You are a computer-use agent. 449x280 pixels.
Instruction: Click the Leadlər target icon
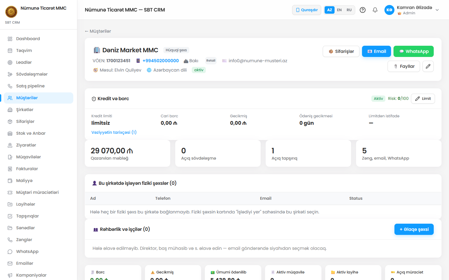(10, 63)
